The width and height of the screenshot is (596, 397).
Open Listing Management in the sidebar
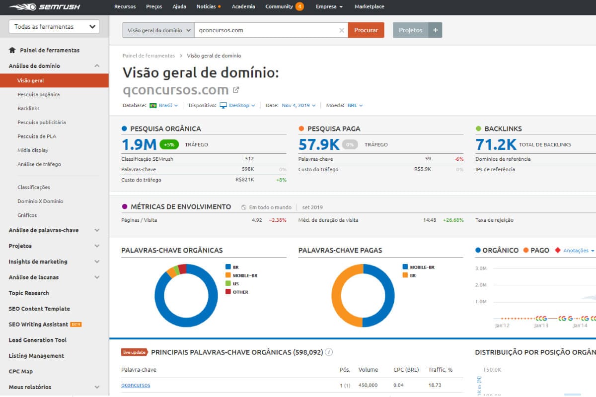[x=36, y=356]
